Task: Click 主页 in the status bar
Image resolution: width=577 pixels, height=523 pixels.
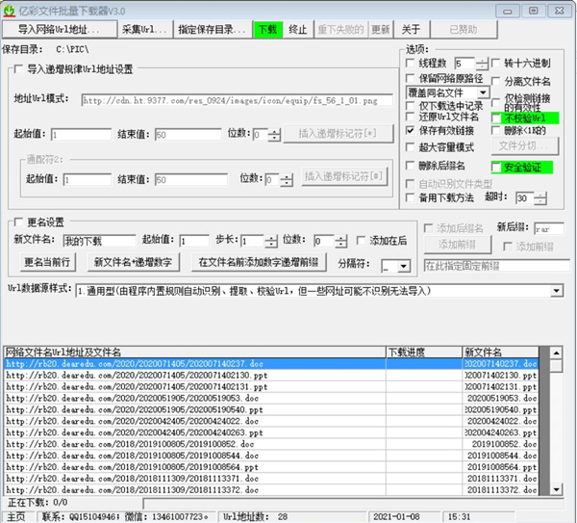Action: click(16, 516)
